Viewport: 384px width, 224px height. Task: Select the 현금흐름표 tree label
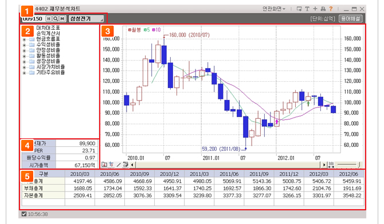tap(48, 39)
